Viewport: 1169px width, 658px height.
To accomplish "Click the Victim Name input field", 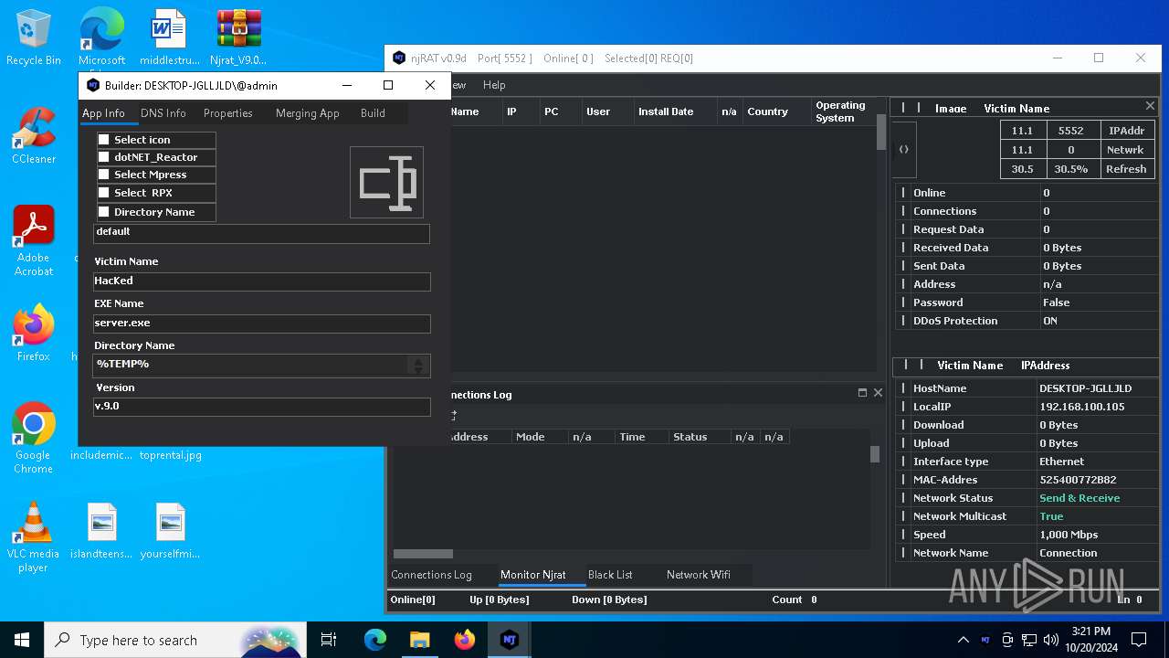I will click(x=261, y=281).
